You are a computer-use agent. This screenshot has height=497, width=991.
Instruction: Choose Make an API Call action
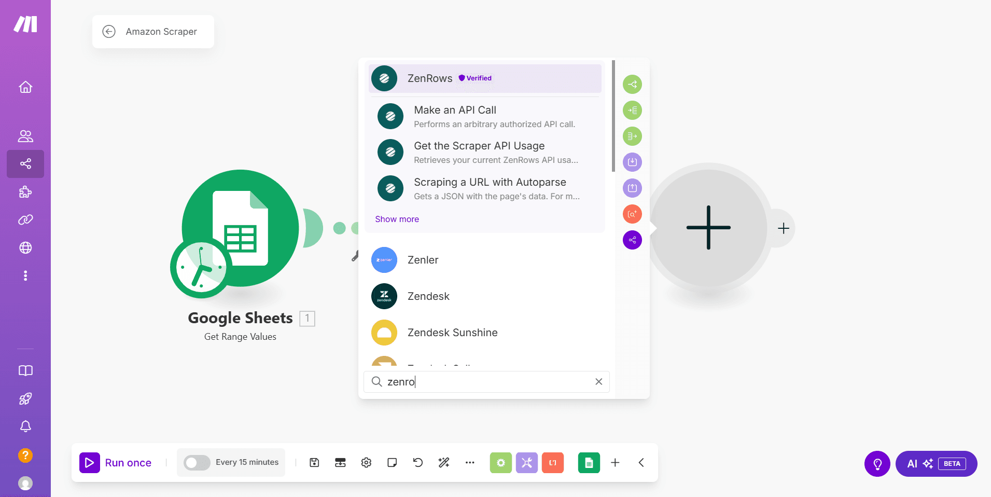[485, 117]
